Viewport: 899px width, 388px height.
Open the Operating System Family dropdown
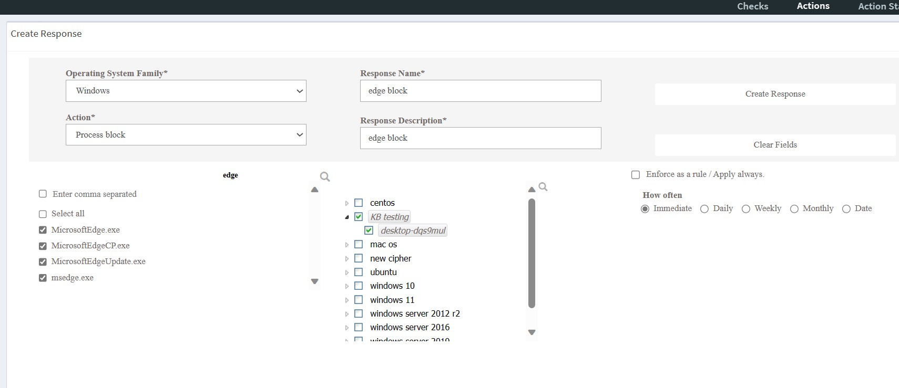(x=186, y=91)
